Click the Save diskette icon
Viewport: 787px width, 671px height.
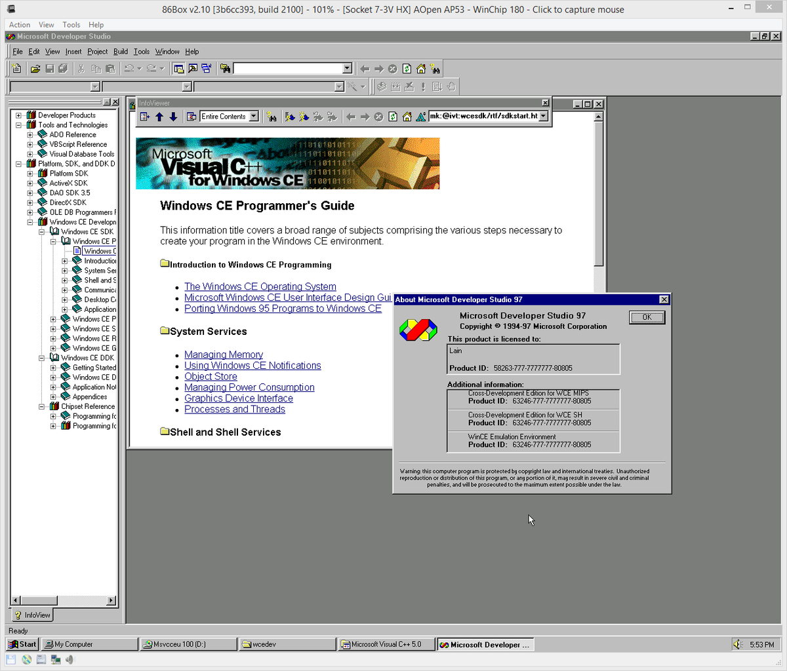(x=49, y=69)
